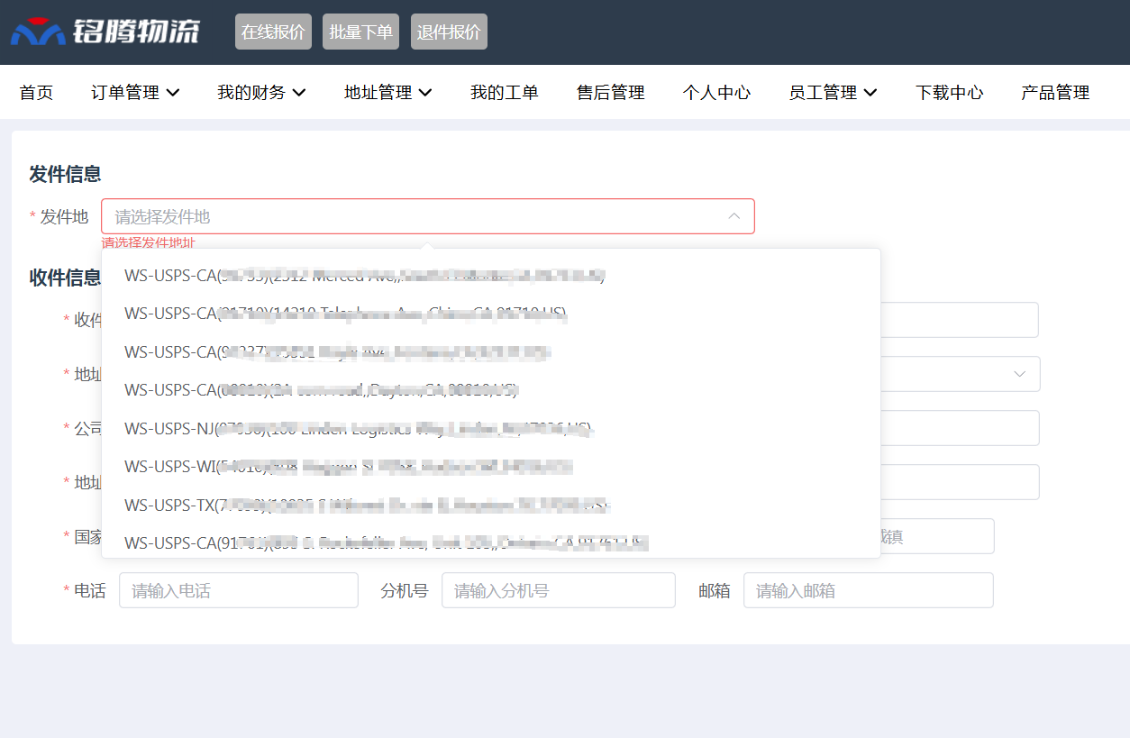The image size is (1130, 738).
Task: Expand the 我的财务 menu chevron
Action: (299, 92)
